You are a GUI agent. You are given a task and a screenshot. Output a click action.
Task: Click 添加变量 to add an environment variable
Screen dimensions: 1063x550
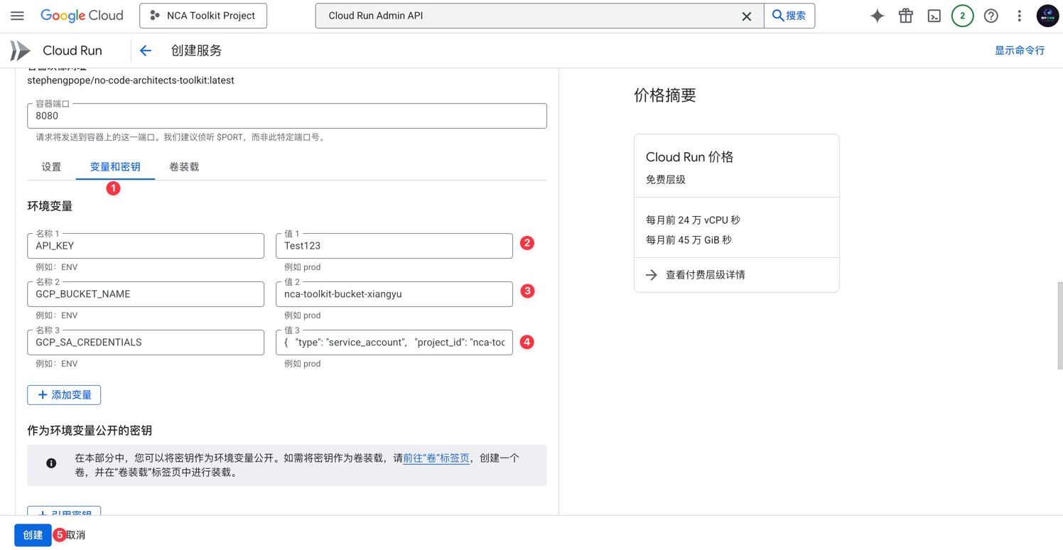[x=63, y=394]
